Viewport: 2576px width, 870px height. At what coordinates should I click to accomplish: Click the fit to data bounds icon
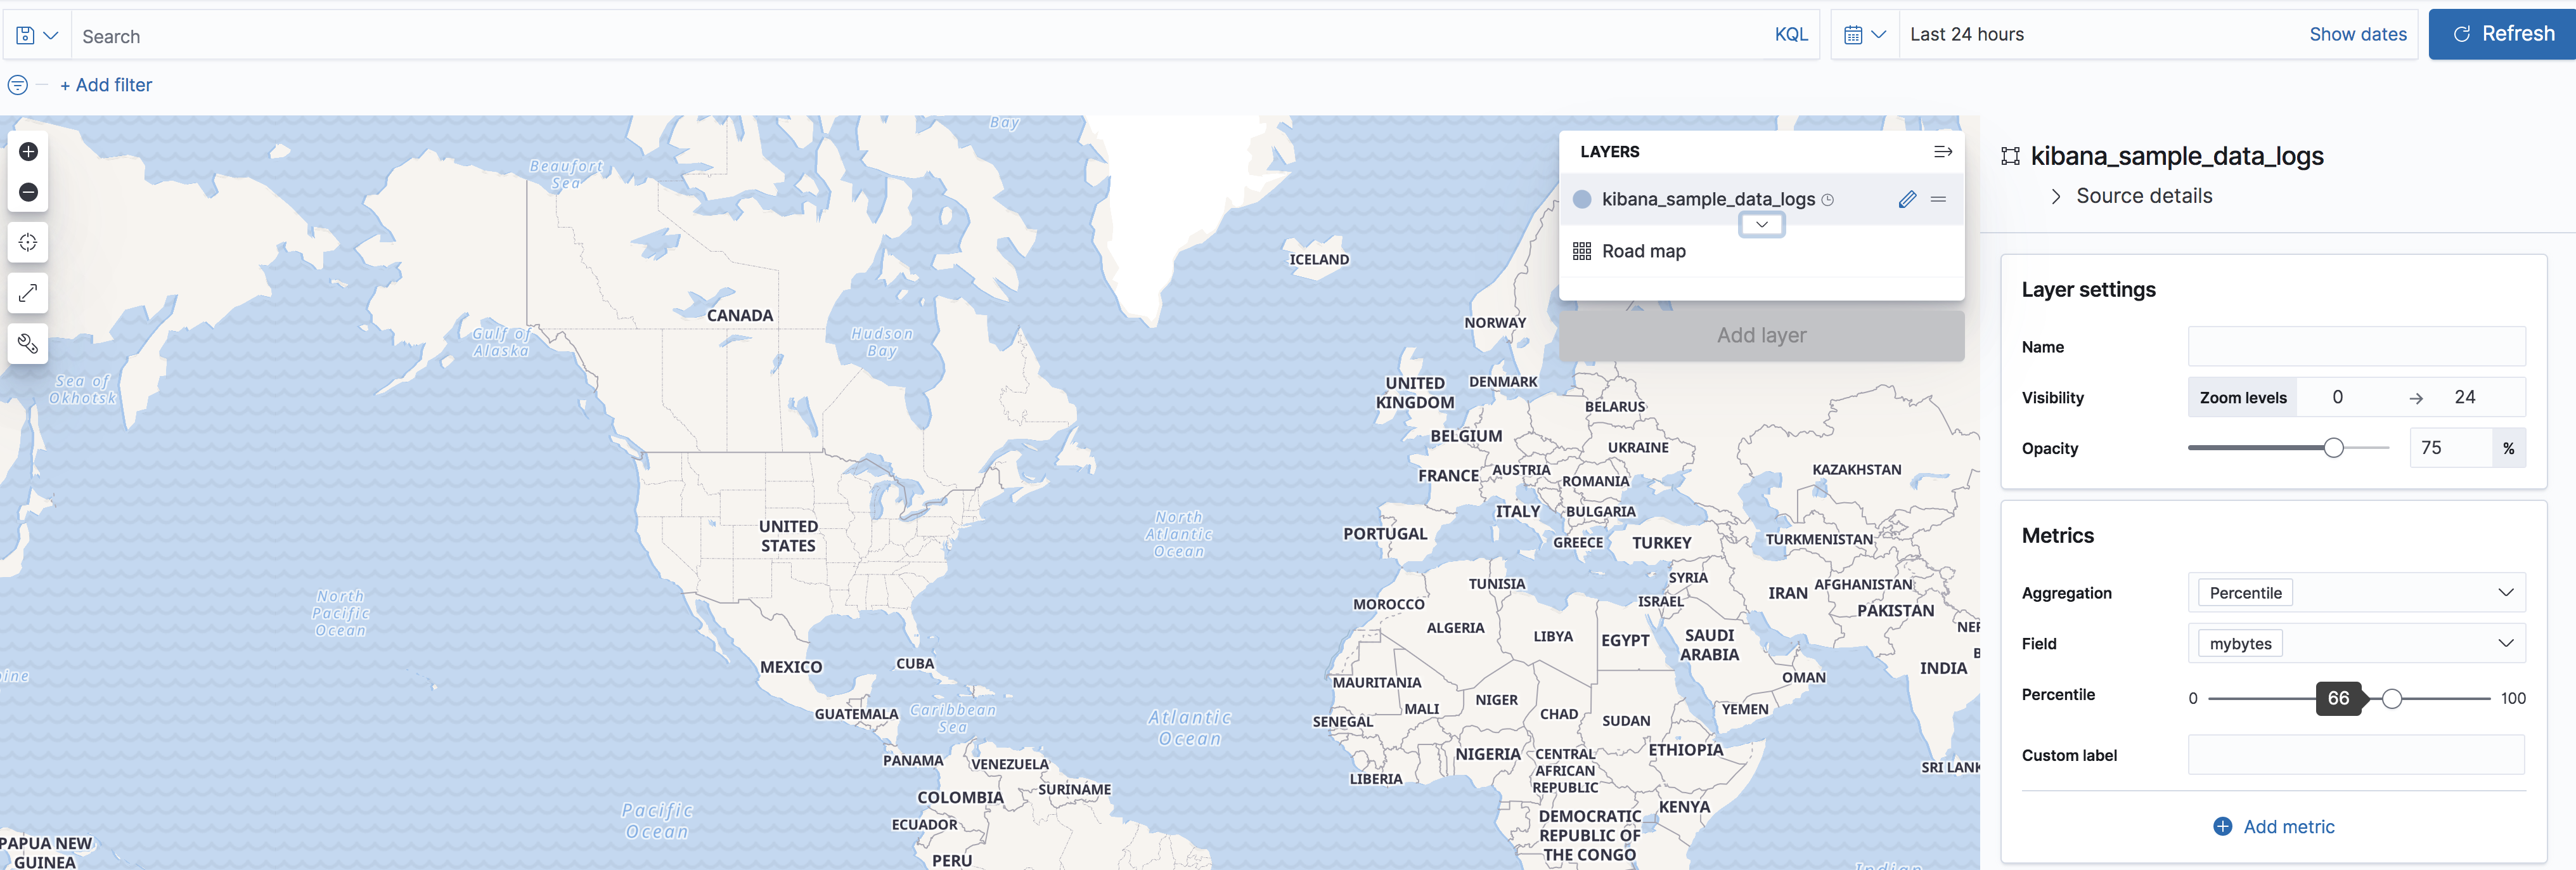click(28, 243)
